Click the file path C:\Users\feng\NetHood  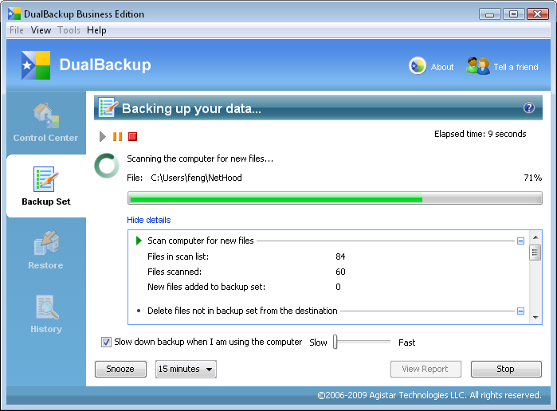[196, 178]
